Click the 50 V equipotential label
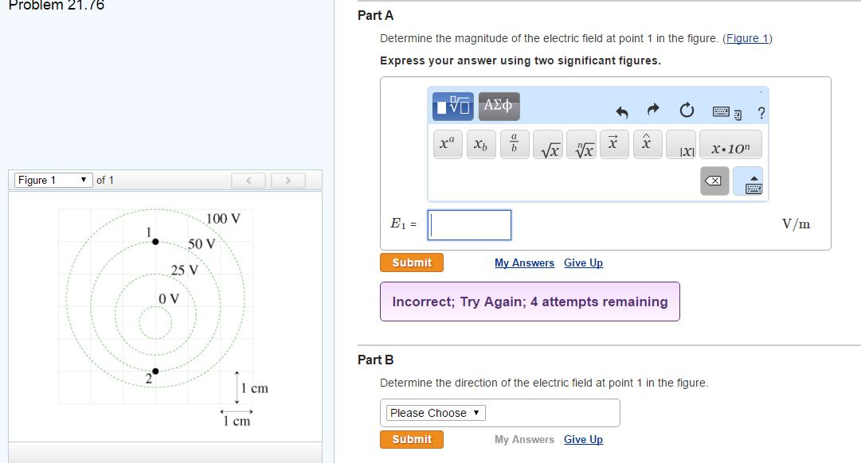The image size is (861, 463). (202, 244)
